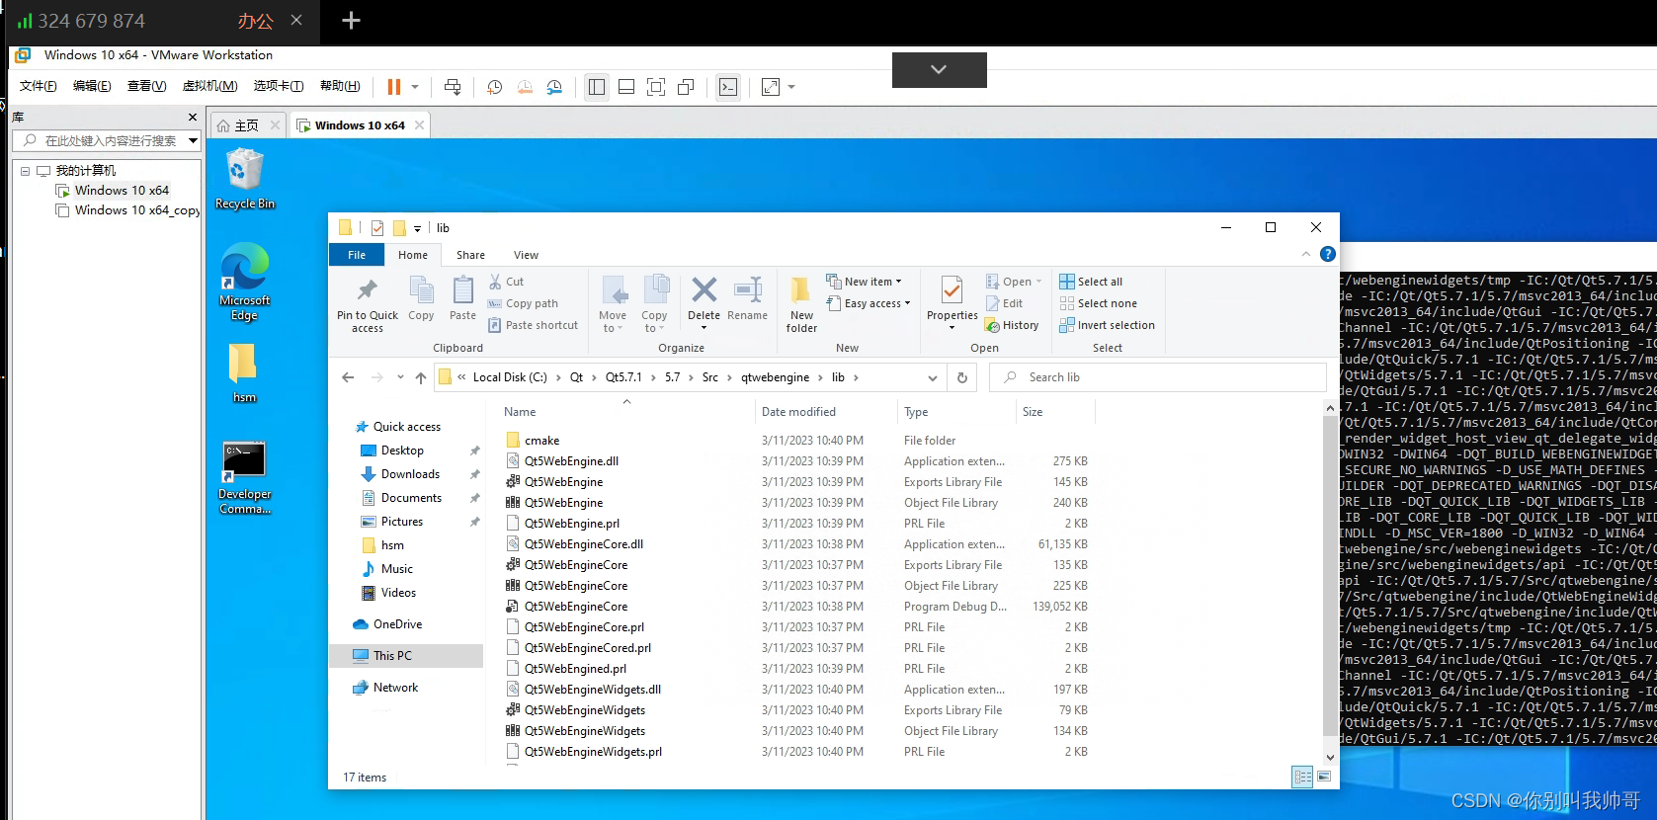
Task: Click the qtwebengine breadcrumb segment
Action: [775, 377]
